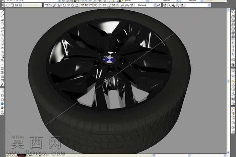
Task: Select the Ordinate dimension tool
Action: click(59, 5)
